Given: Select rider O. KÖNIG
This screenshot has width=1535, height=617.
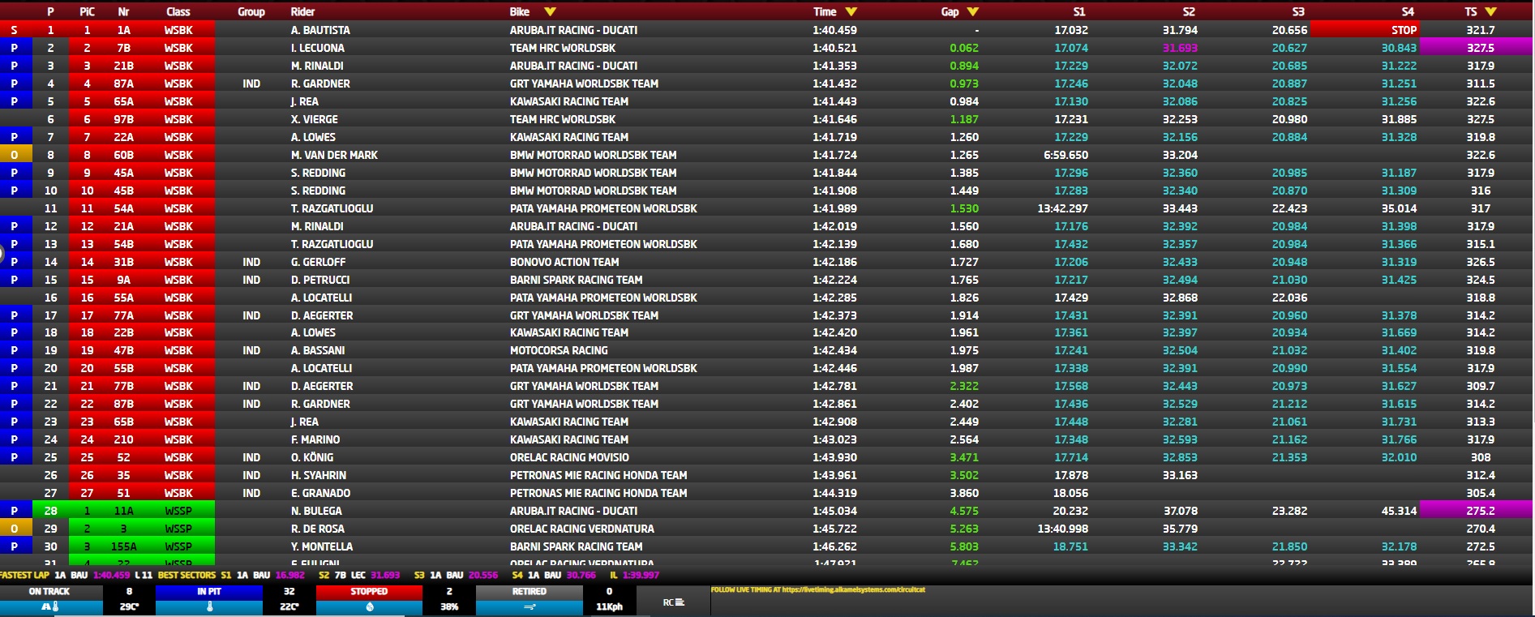Looking at the screenshot, I should click(x=312, y=457).
